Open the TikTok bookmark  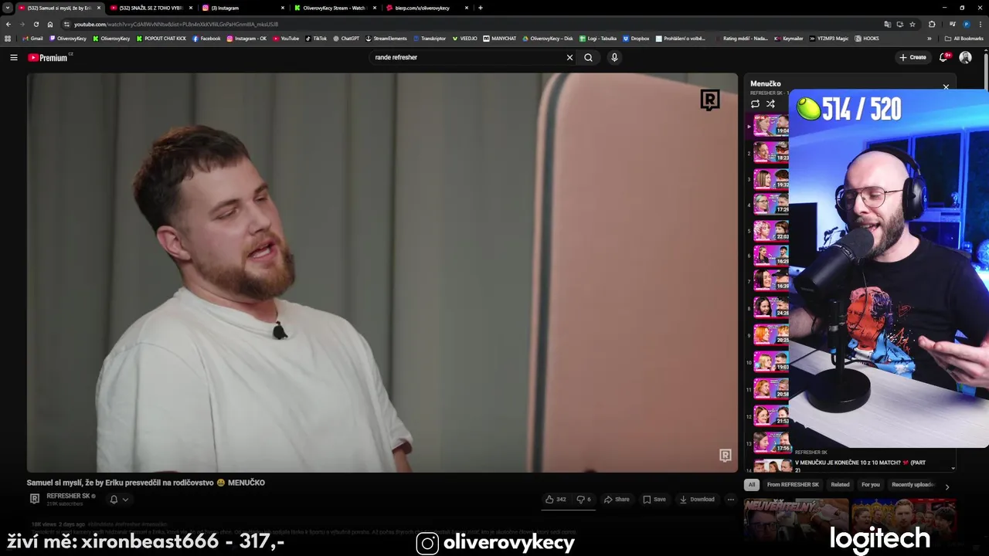pyautogui.click(x=316, y=38)
